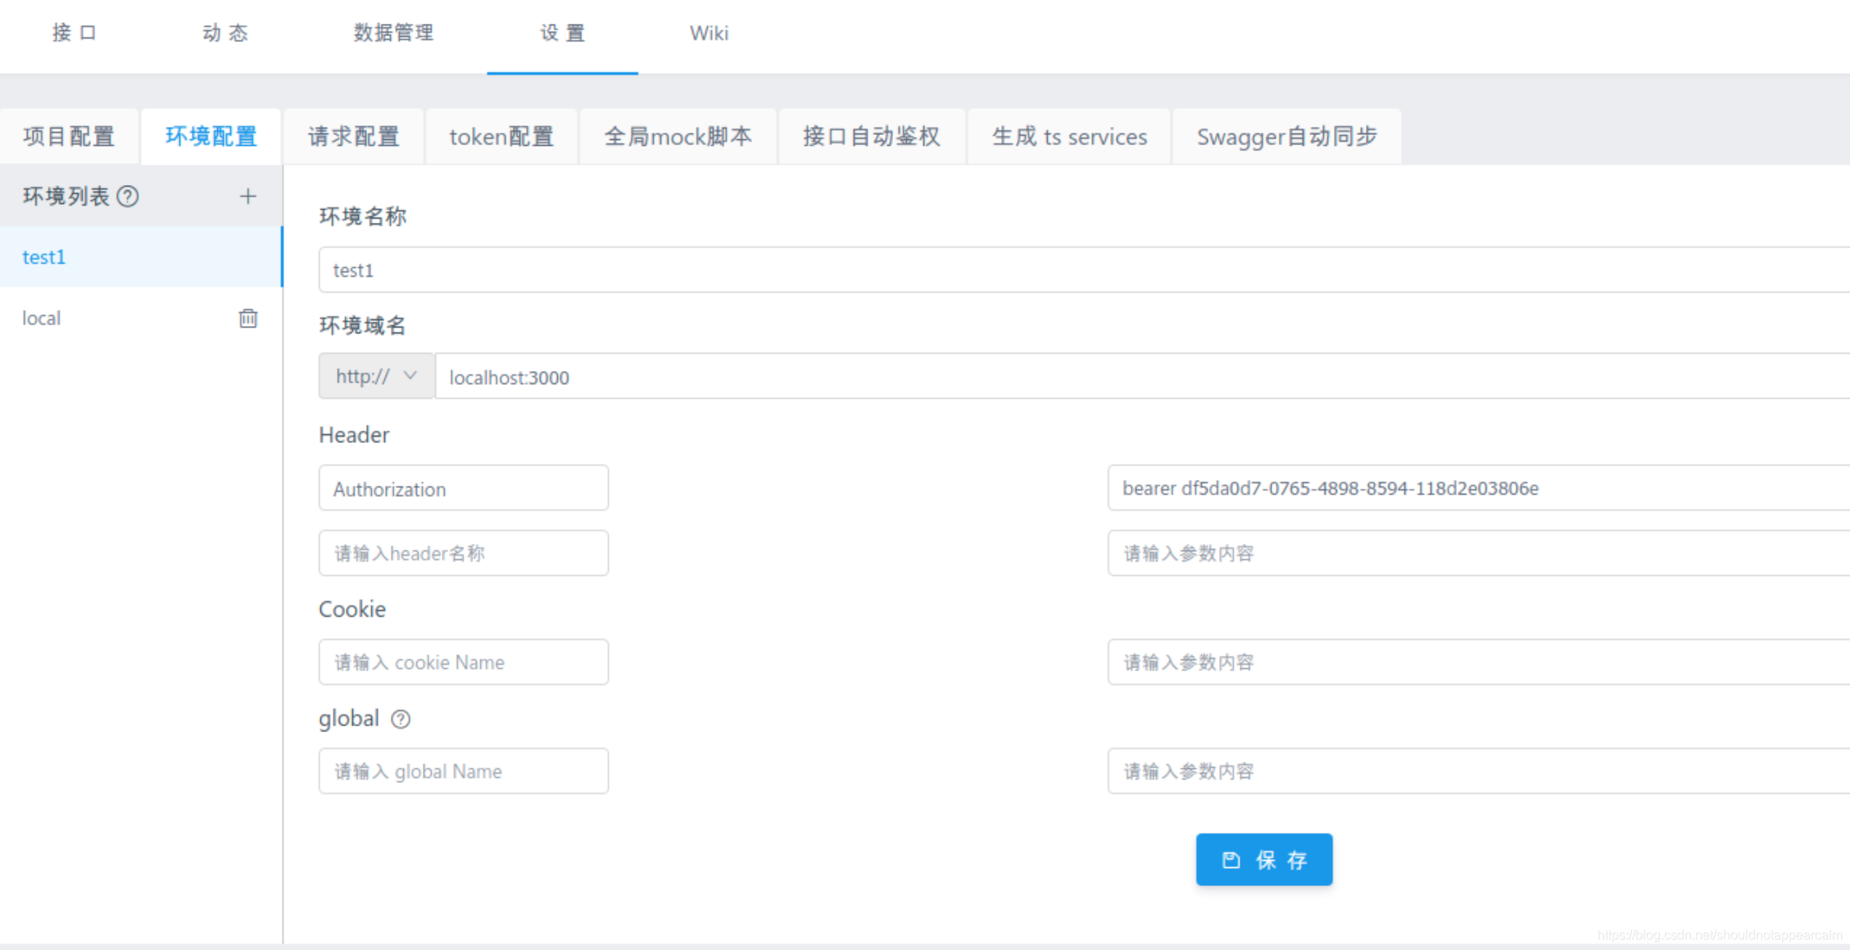Click the Delete local environment icon

coord(247,318)
